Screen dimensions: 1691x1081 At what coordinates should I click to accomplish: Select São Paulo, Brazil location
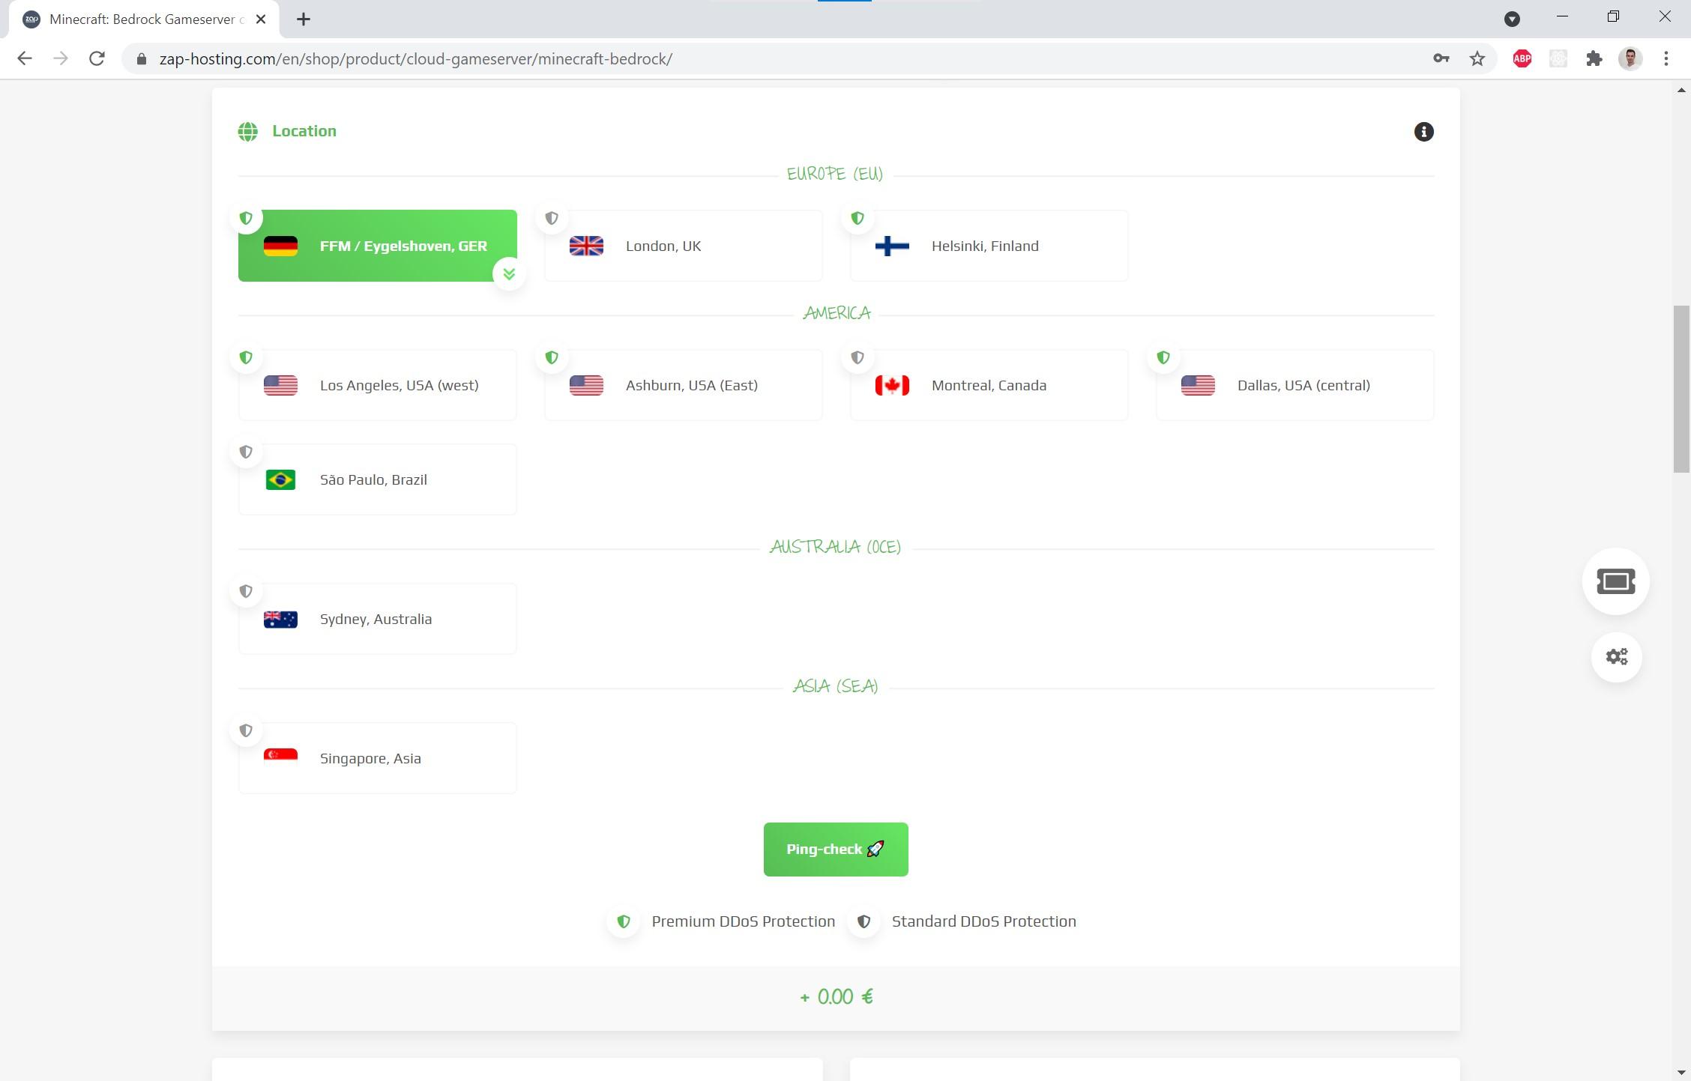378,479
